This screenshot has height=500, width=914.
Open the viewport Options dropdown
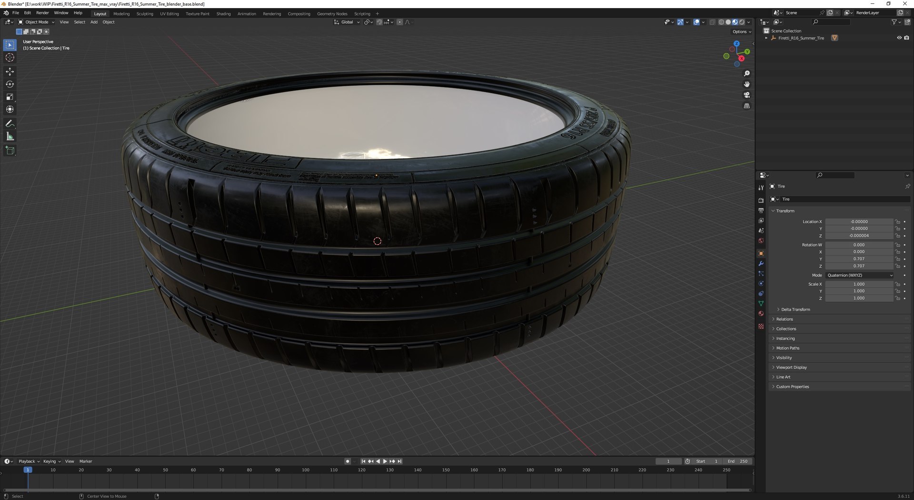(x=742, y=32)
